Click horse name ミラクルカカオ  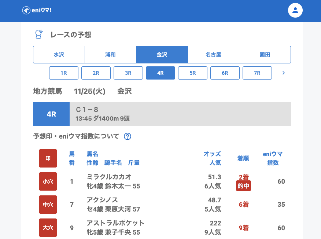[x=109, y=177]
